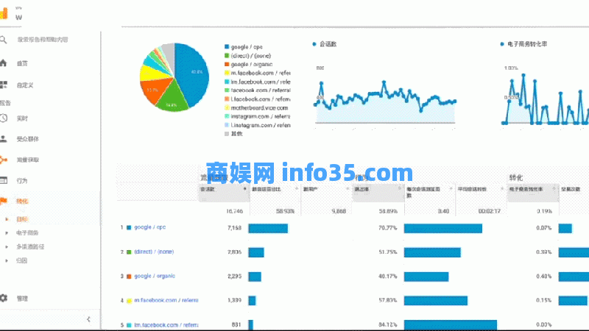Click the Google Analytics logo
Image resolution: width=589 pixels, height=331 pixels.
tap(4, 14)
